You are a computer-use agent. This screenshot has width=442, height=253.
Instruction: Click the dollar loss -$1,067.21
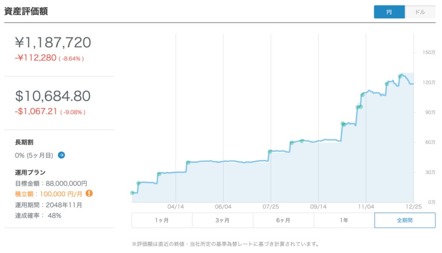(x=36, y=111)
